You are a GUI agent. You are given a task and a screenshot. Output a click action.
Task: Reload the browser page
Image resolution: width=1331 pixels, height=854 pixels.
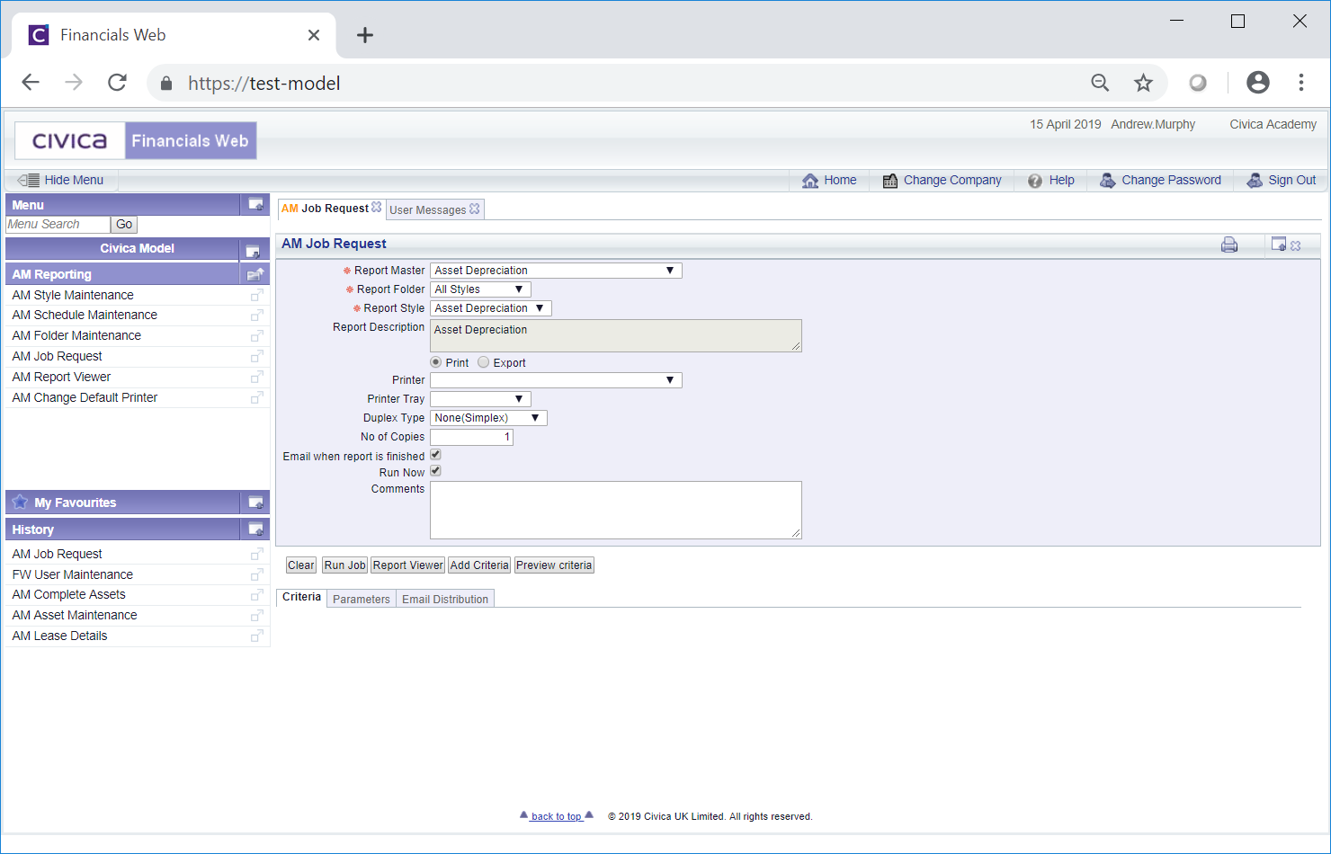(x=117, y=83)
